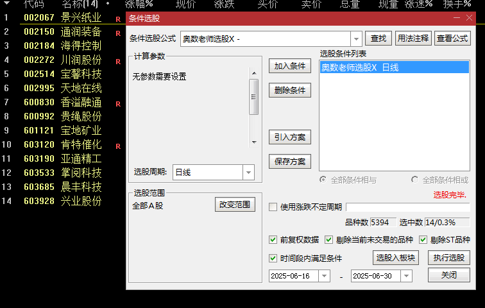Screen dimensions: 485x308
Task: Click the R marker beside 通润装备
Action: (118, 33)
